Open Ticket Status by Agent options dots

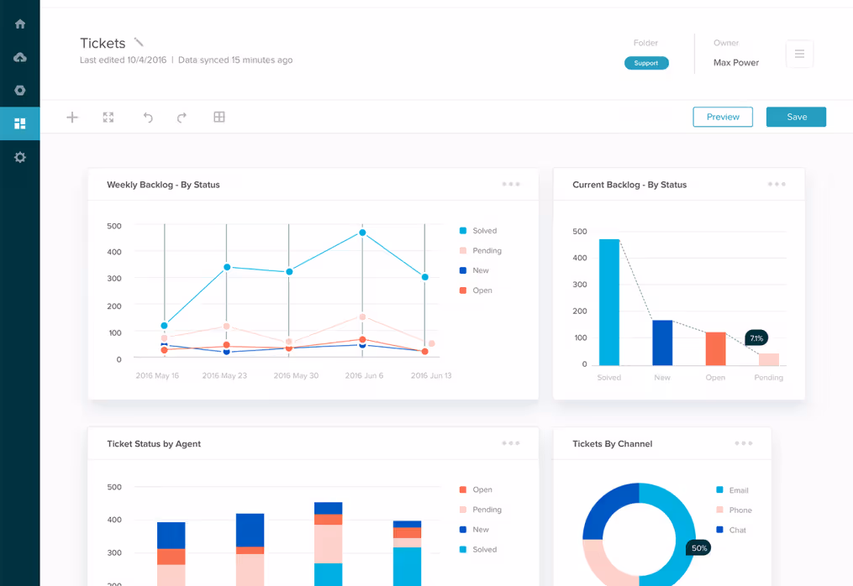point(511,443)
